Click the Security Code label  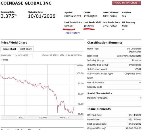coord(95,87)
